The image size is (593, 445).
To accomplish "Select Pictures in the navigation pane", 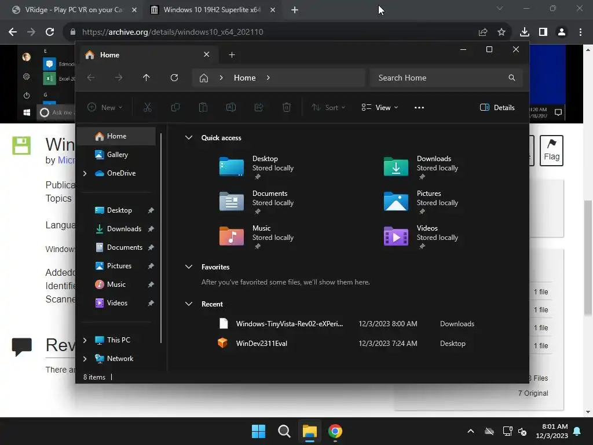I will 119,266.
